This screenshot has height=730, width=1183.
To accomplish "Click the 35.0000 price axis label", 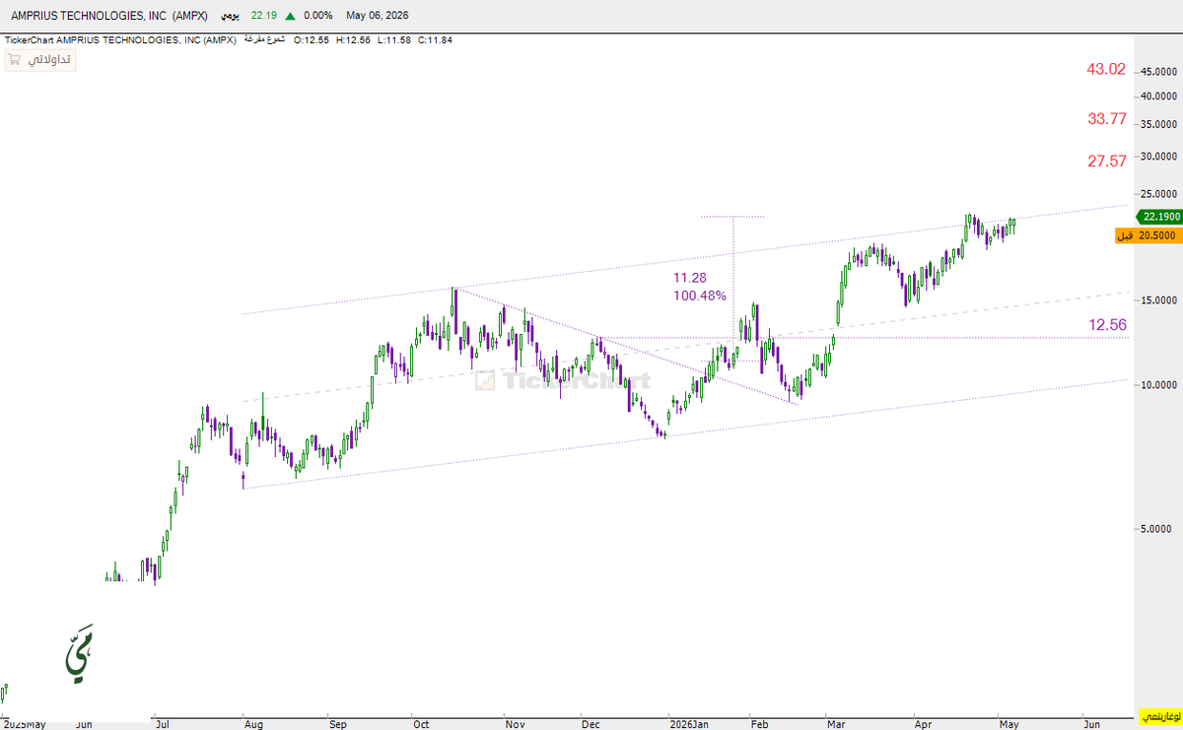I will pyautogui.click(x=1159, y=124).
